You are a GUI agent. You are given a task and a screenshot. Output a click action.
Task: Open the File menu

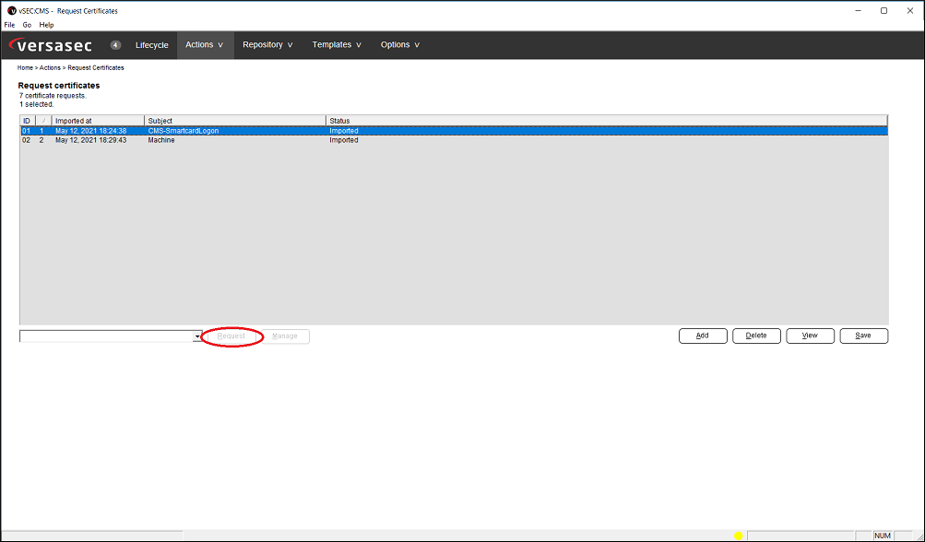tap(9, 25)
